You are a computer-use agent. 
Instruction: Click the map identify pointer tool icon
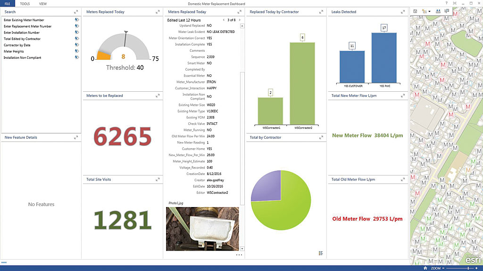447,11
